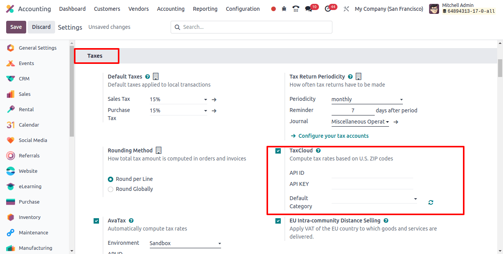Open the Customers menu
This screenshot has height=254, width=503.
pyautogui.click(x=107, y=9)
